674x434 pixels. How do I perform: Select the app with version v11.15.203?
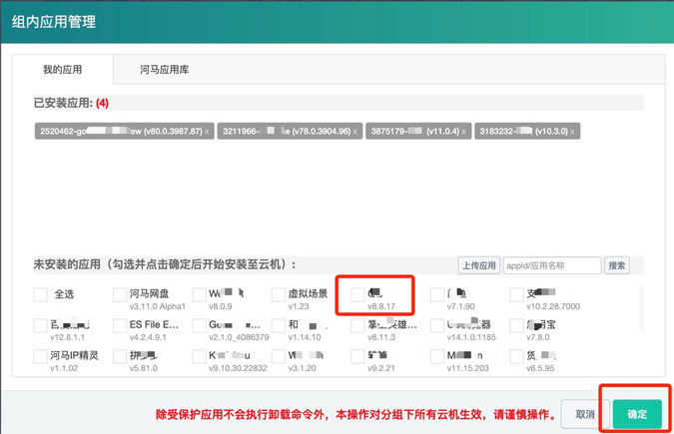pos(437,357)
